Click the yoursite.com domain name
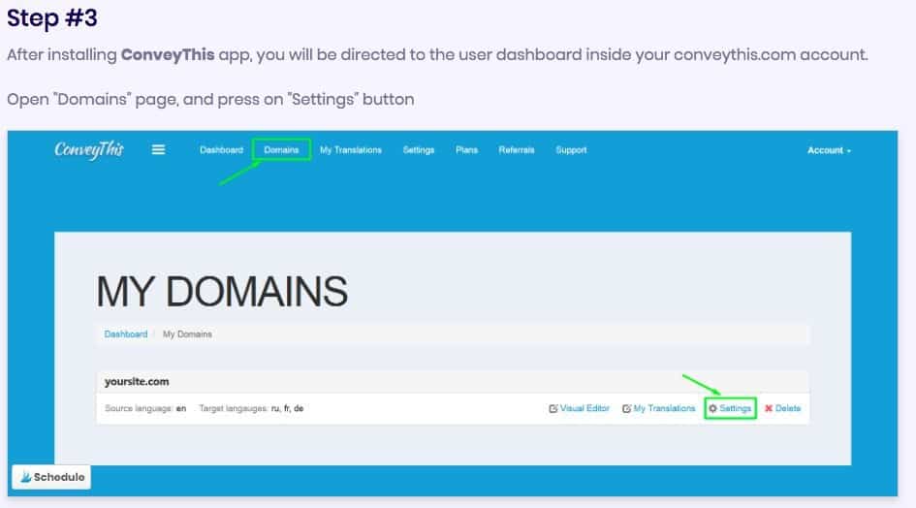This screenshot has width=916, height=508. pyautogui.click(x=137, y=382)
